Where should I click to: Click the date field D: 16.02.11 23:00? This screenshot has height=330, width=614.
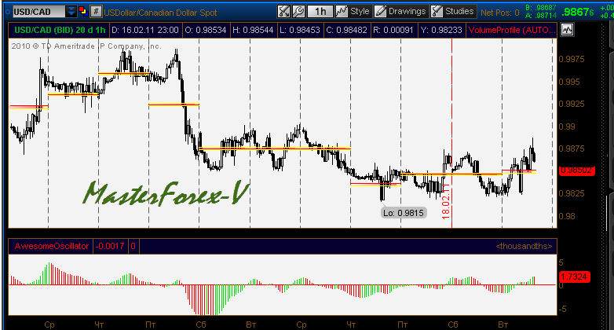tap(145, 30)
